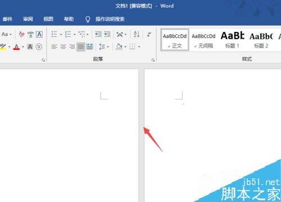The image size is (281, 202).
Task: Apply the 标题 2 heading style
Action: (261, 40)
